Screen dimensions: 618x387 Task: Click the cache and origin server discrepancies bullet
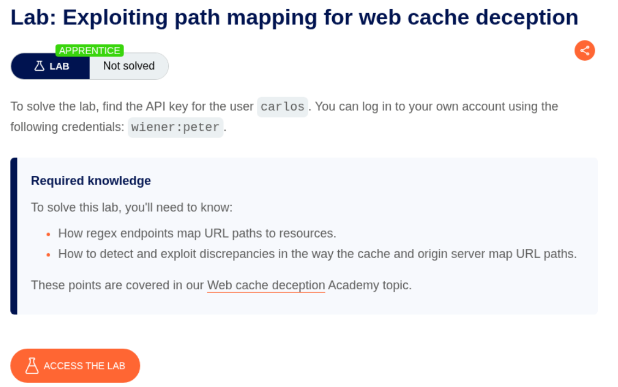[x=317, y=254]
